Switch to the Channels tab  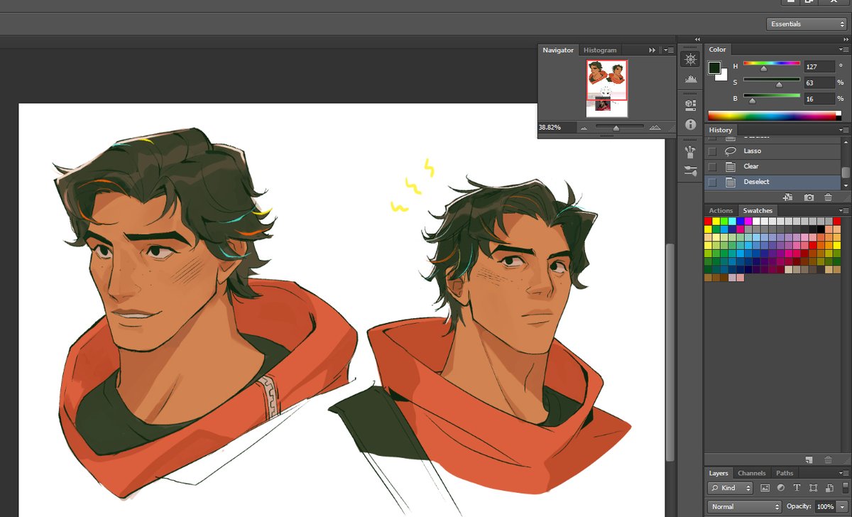[x=751, y=473]
